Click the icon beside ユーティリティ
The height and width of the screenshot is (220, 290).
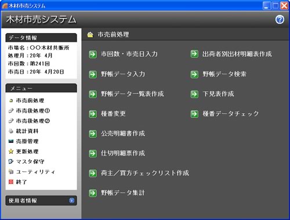tap(11, 172)
